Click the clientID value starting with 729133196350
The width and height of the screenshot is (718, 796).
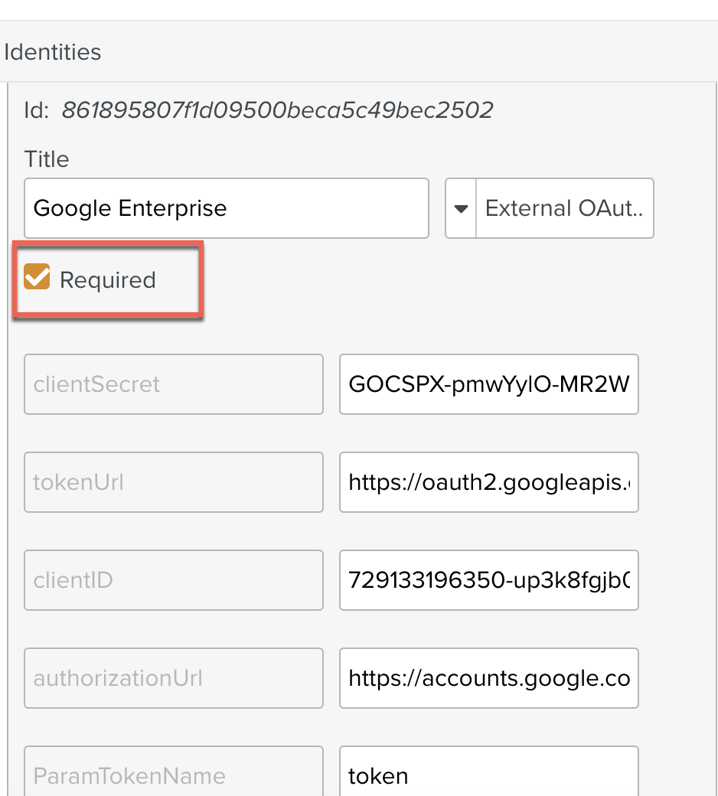click(x=488, y=580)
